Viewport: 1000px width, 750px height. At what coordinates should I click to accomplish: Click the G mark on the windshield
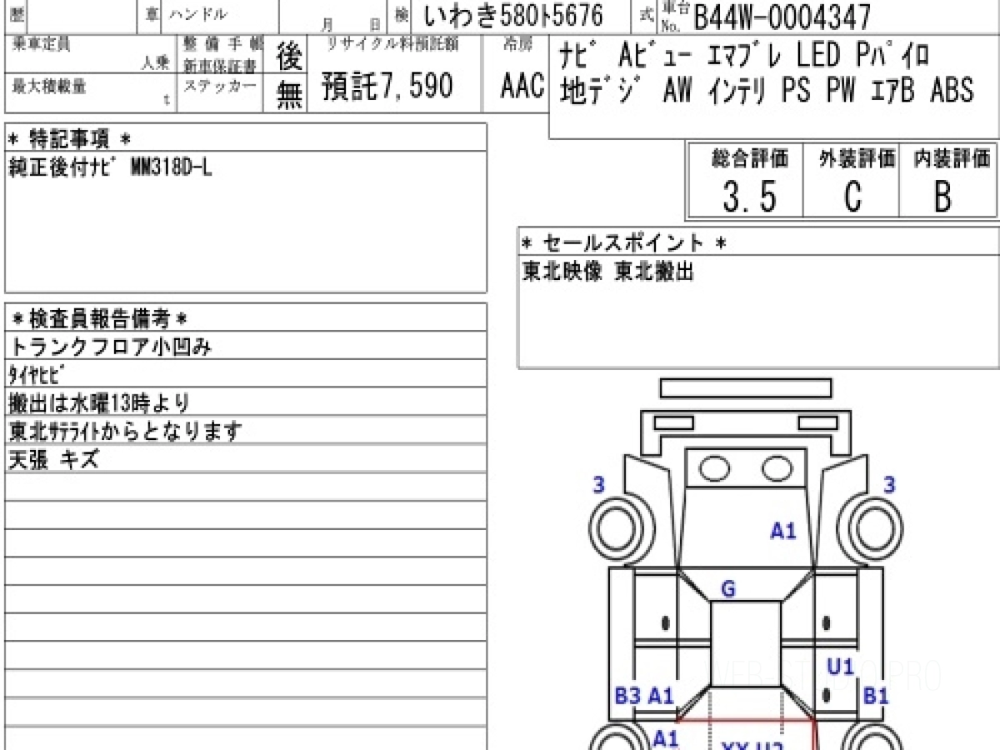click(x=727, y=590)
